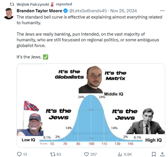Click the small repost icon above the author name
This screenshot has width=168, height=157.
(12, 4)
